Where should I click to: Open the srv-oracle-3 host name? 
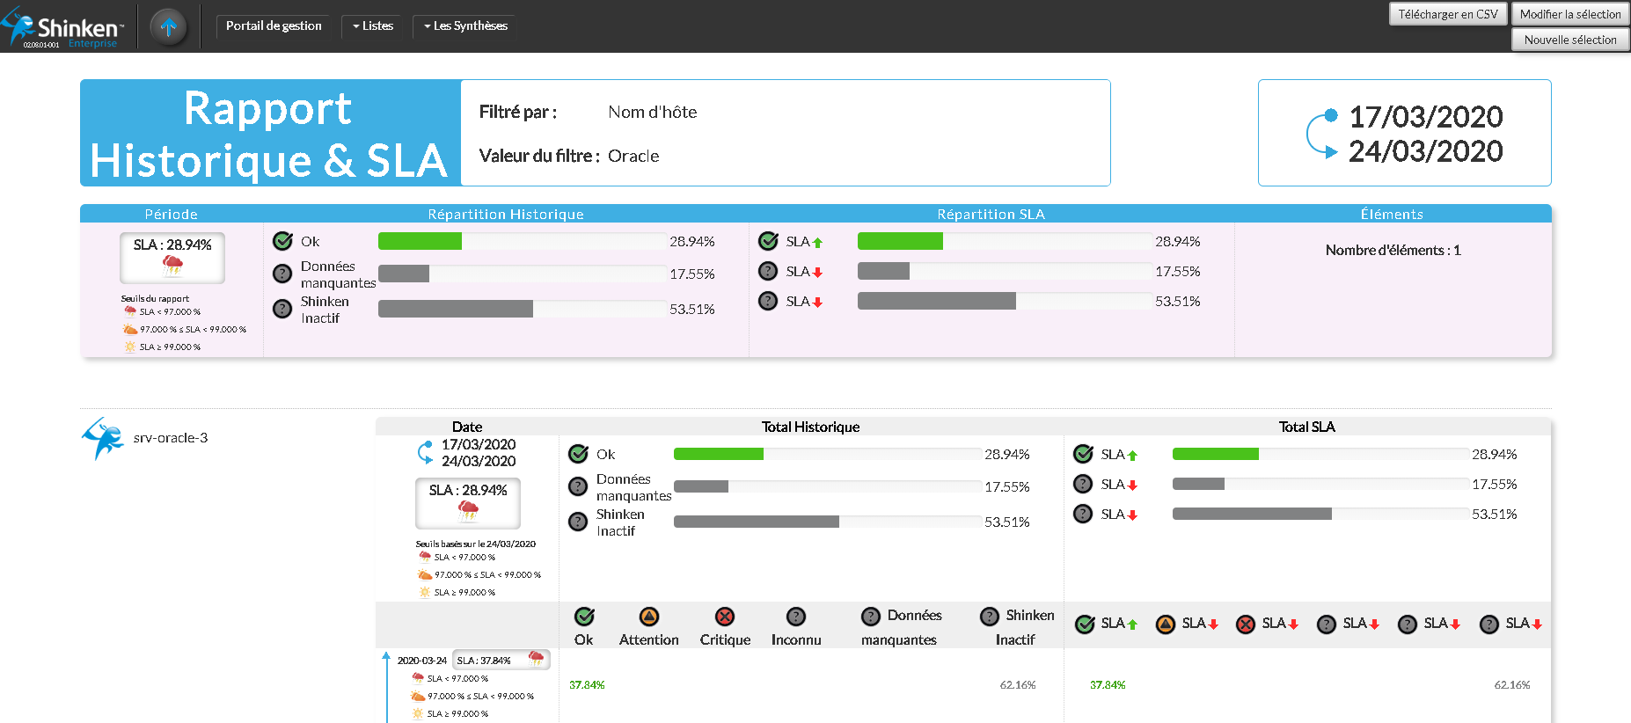click(x=171, y=438)
